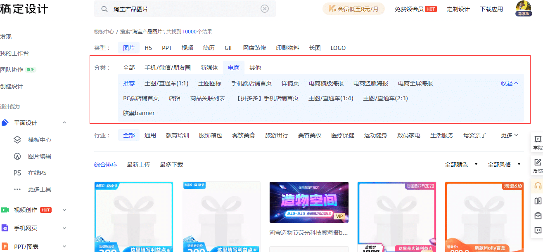Click the 模板中心 layers icon
This screenshot has width=543, height=252.
17,140
